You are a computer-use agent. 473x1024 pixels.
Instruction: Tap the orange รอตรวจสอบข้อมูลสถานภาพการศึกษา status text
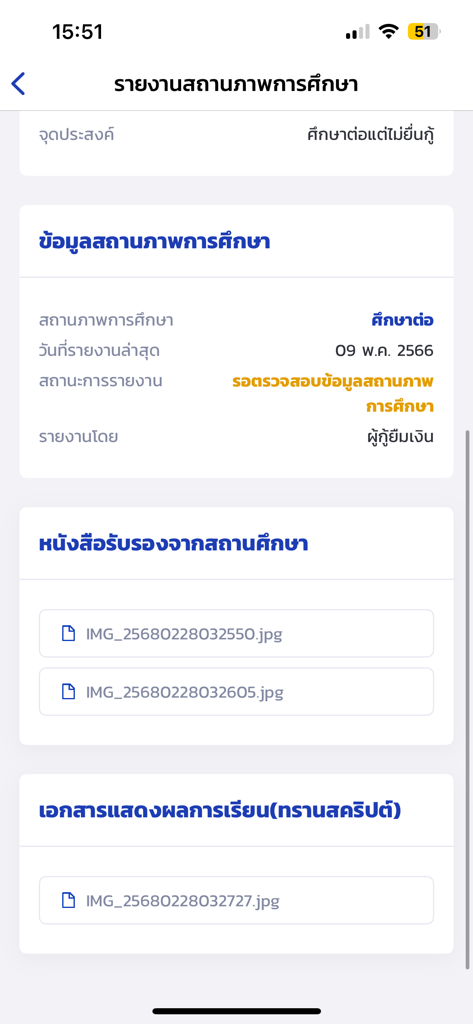tap(333, 394)
